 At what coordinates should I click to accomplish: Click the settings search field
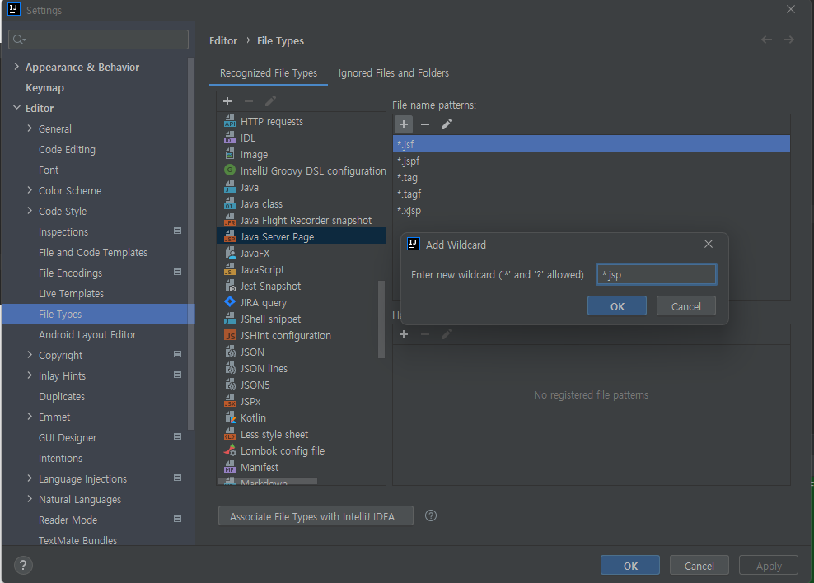[99, 40]
